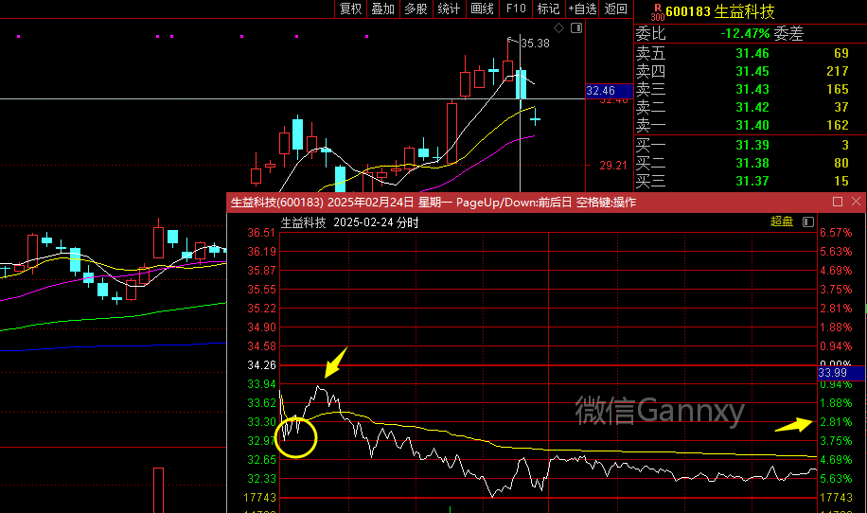Screen dimensions: 867x513
Task: Click the tall red candle near 32.46 line
Action: pyautogui.click(x=452, y=133)
